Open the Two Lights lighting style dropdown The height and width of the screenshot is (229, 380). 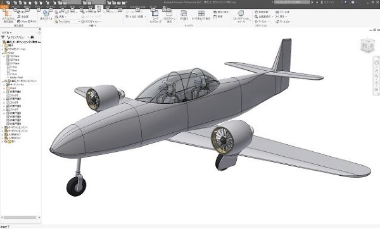[x=67, y=22]
